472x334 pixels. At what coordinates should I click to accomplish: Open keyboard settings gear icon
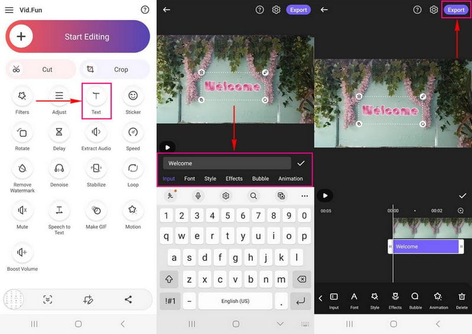click(x=226, y=196)
